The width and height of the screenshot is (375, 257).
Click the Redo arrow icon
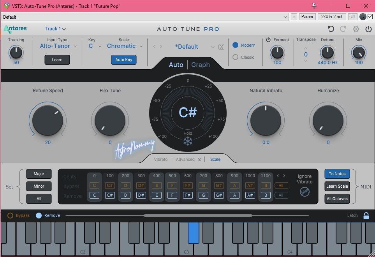tap(343, 29)
